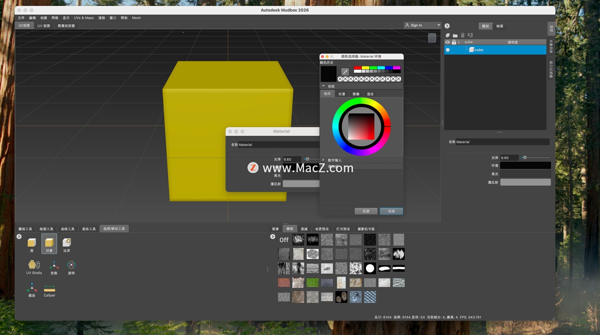Screen dimensions: 600x335
Task: Click the view cube in 3D viewport
Action: pyautogui.click(x=432, y=38)
